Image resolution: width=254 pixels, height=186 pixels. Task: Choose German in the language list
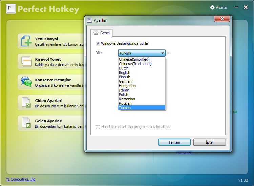coord(125,81)
